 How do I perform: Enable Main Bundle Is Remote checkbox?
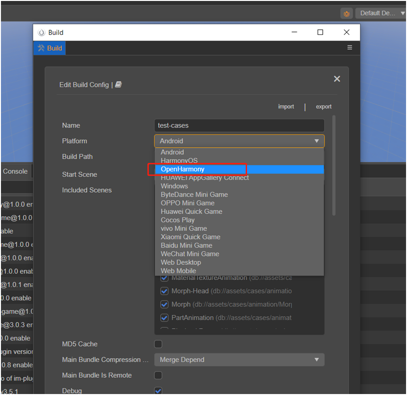(158, 375)
